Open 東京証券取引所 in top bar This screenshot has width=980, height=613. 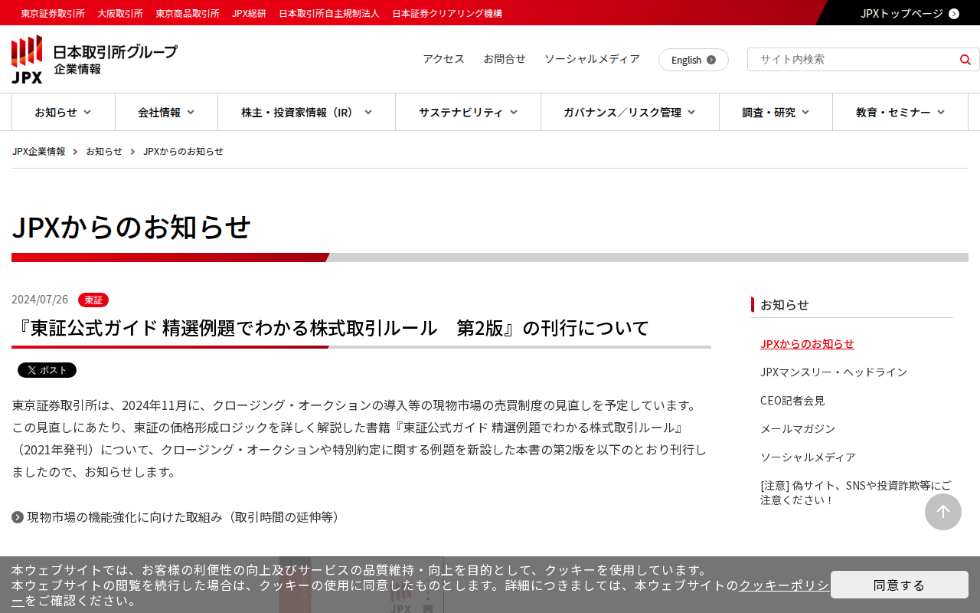click(53, 13)
